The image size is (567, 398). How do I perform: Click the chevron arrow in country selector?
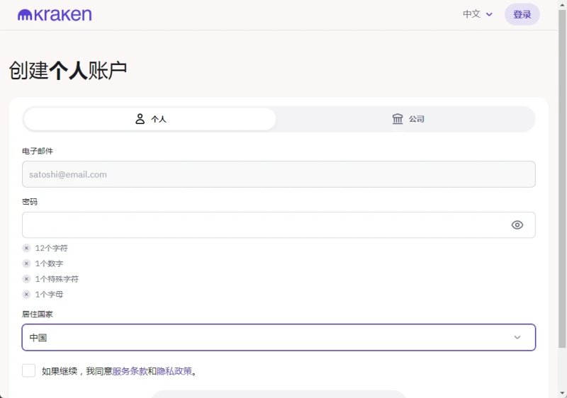click(x=517, y=337)
